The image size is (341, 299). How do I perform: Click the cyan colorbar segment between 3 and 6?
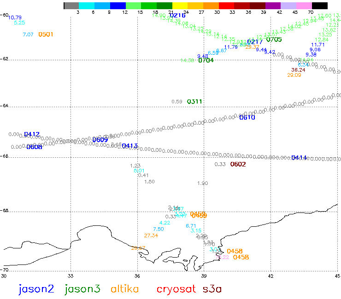(x=87, y=6)
